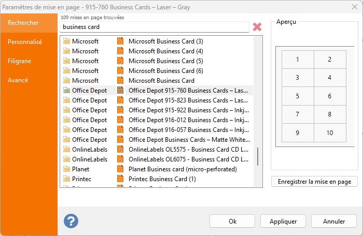Select Office Depot 915-922 Business Cards layout
The image size is (363, 236).
click(189, 110)
